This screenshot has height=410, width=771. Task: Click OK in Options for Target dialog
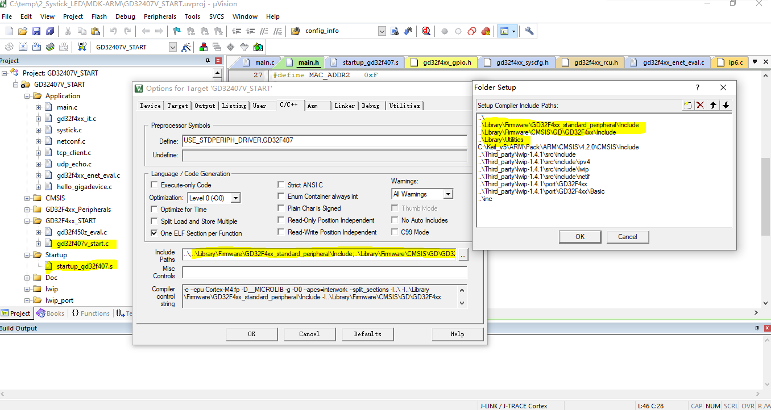pyautogui.click(x=252, y=334)
